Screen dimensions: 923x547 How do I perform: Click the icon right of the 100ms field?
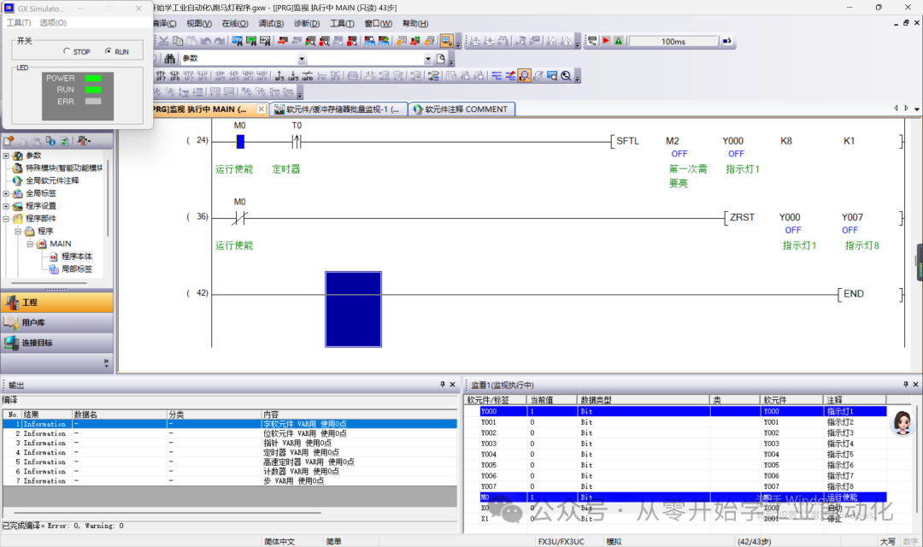(x=727, y=41)
